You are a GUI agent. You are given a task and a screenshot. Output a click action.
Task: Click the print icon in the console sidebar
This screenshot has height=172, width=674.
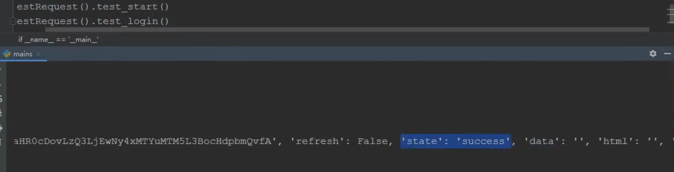(x=1, y=128)
